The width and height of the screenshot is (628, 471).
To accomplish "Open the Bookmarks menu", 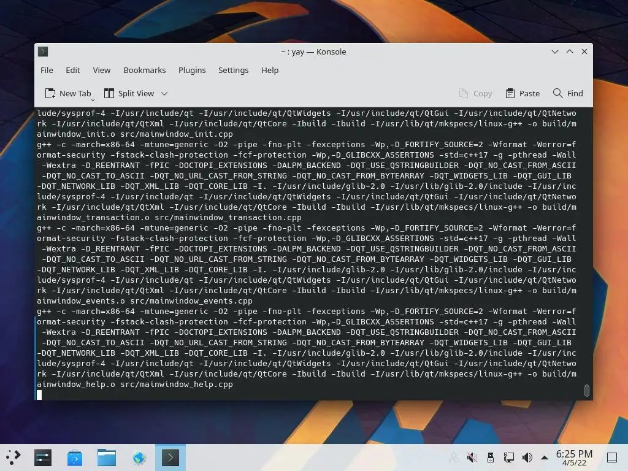I will (x=144, y=70).
